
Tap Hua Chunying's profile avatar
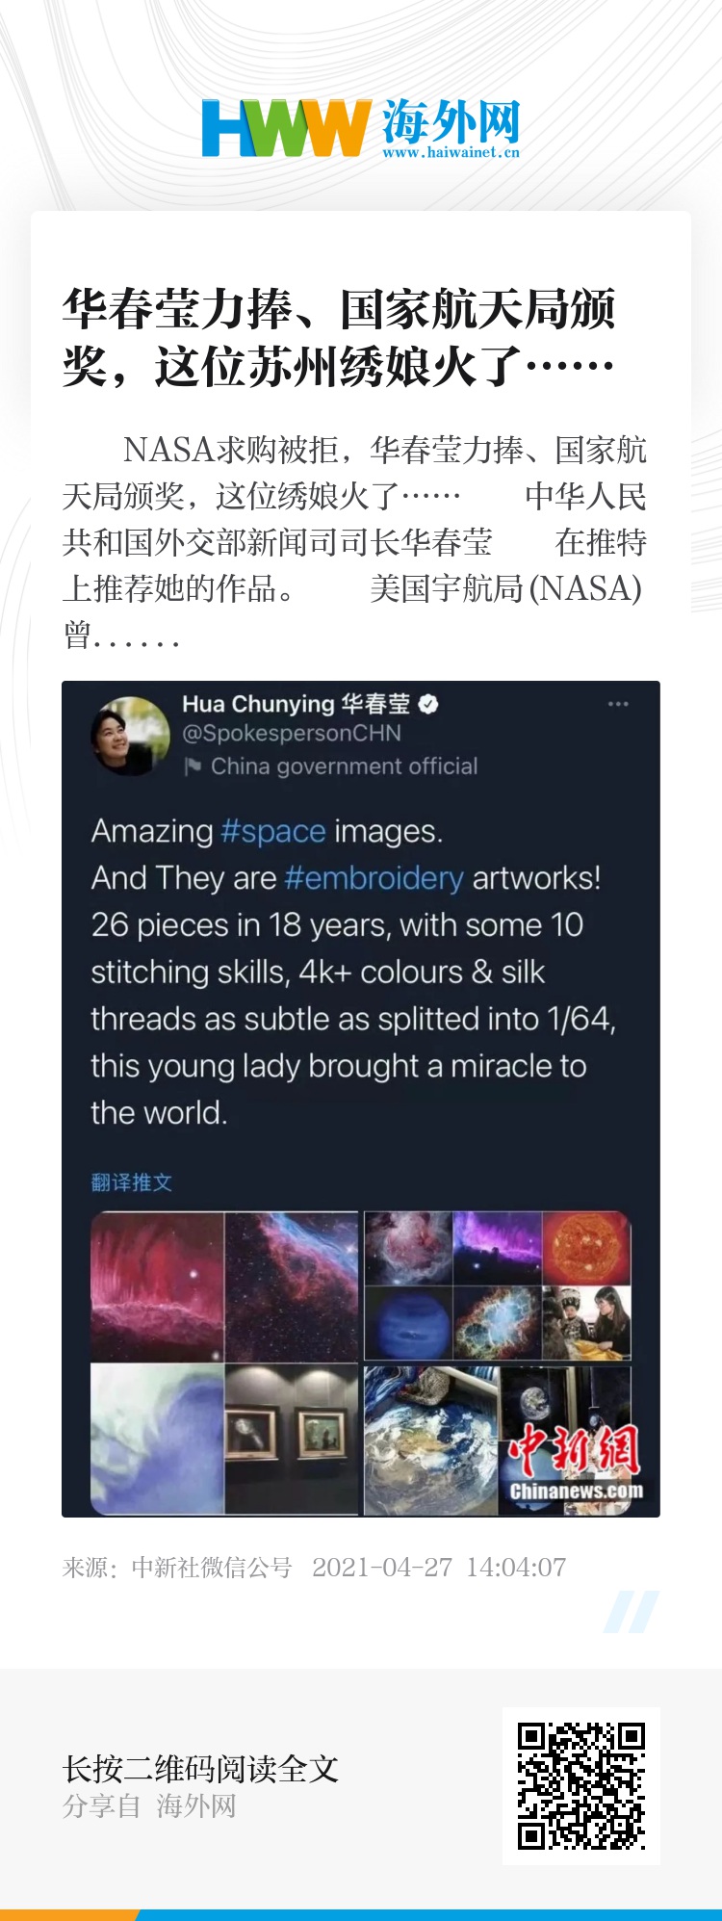(x=130, y=737)
